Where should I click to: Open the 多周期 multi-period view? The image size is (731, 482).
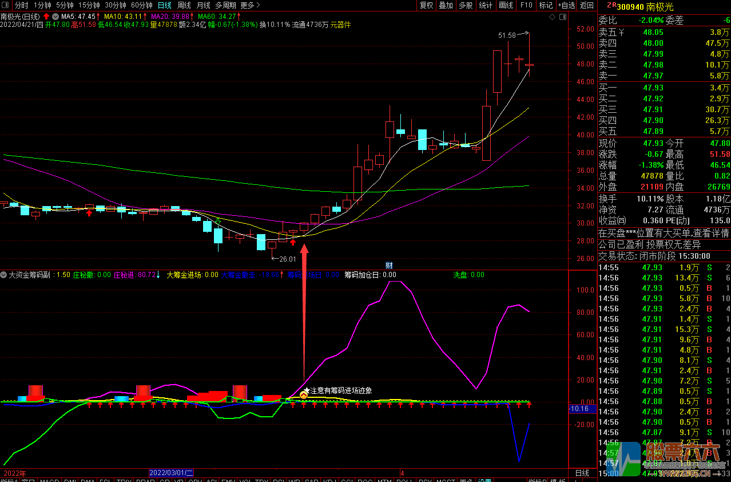coord(225,5)
